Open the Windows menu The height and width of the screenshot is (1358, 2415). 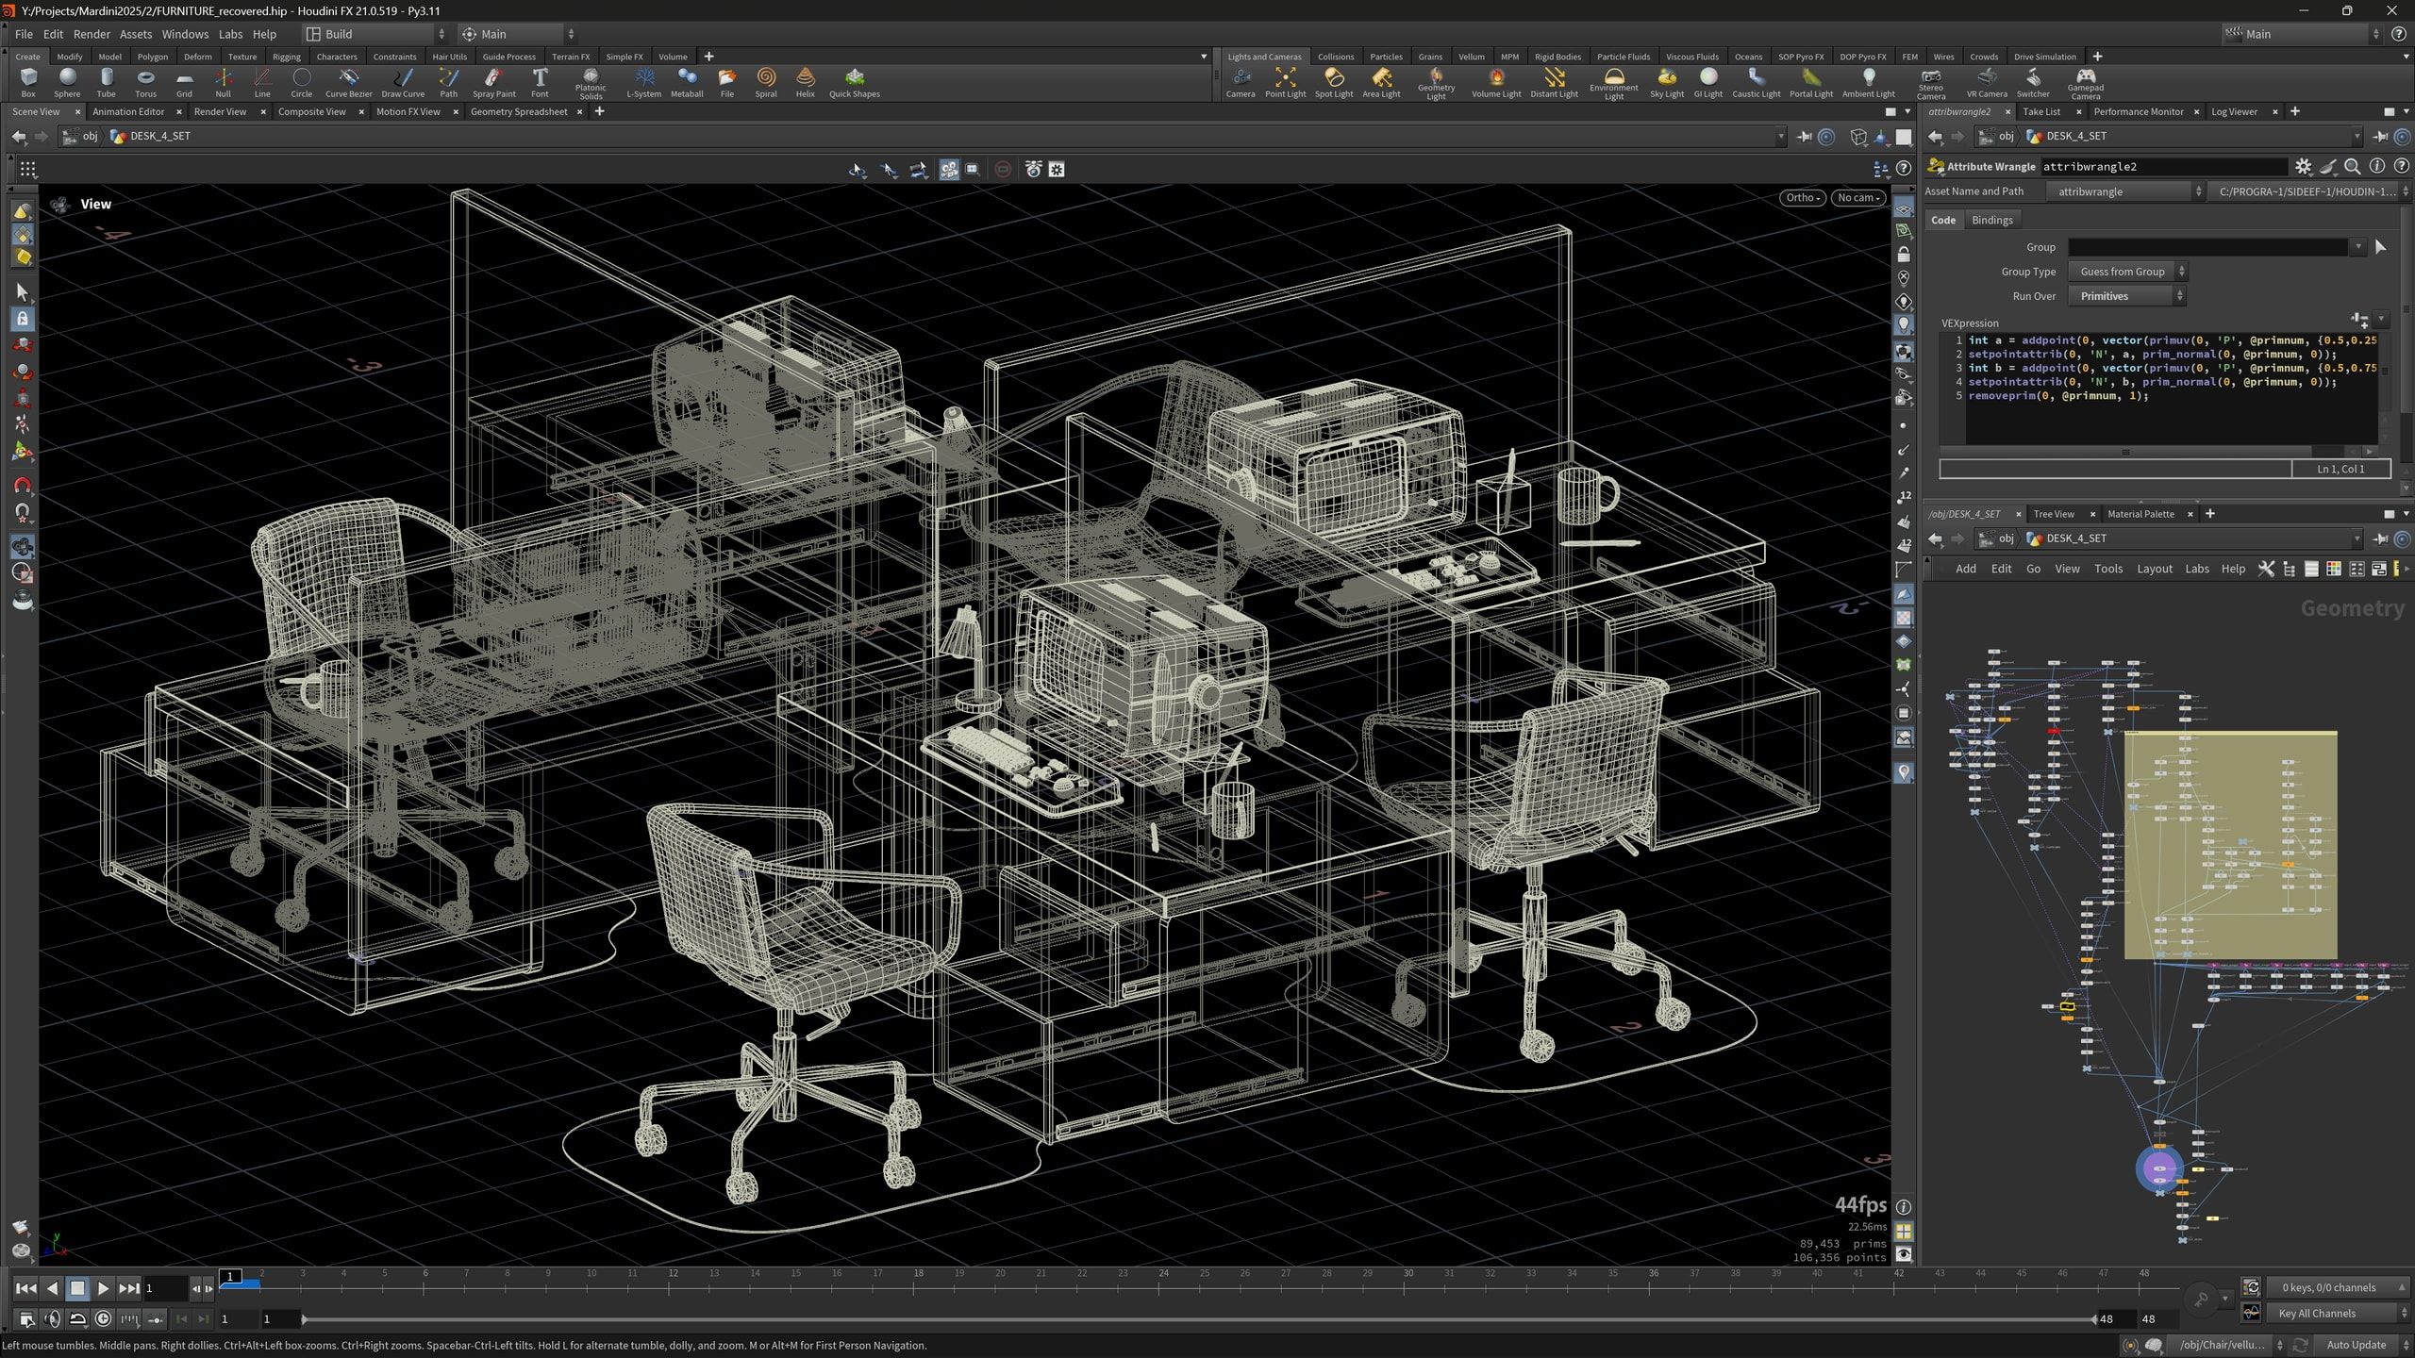click(x=185, y=34)
